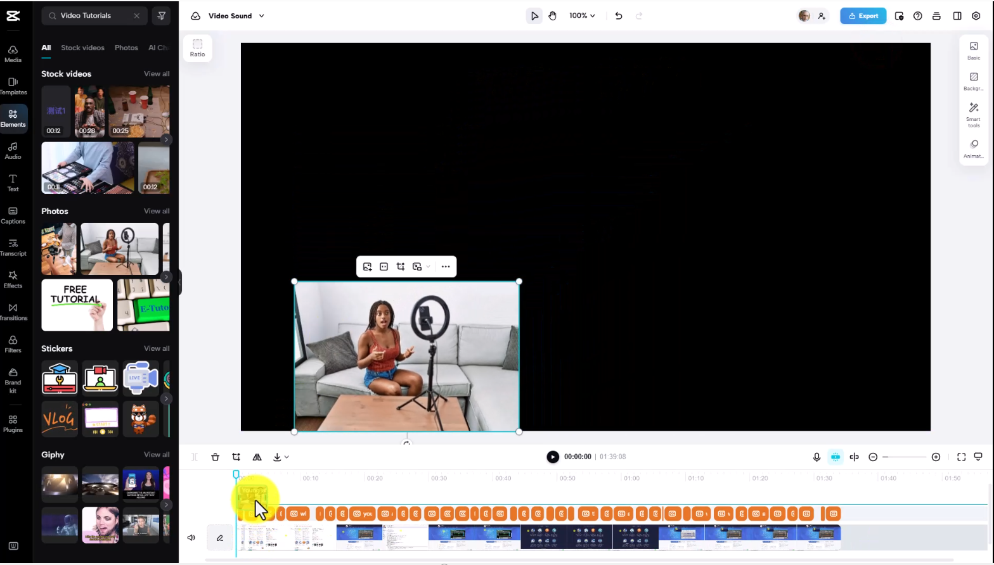Open the help question mark icon

tap(917, 16)
